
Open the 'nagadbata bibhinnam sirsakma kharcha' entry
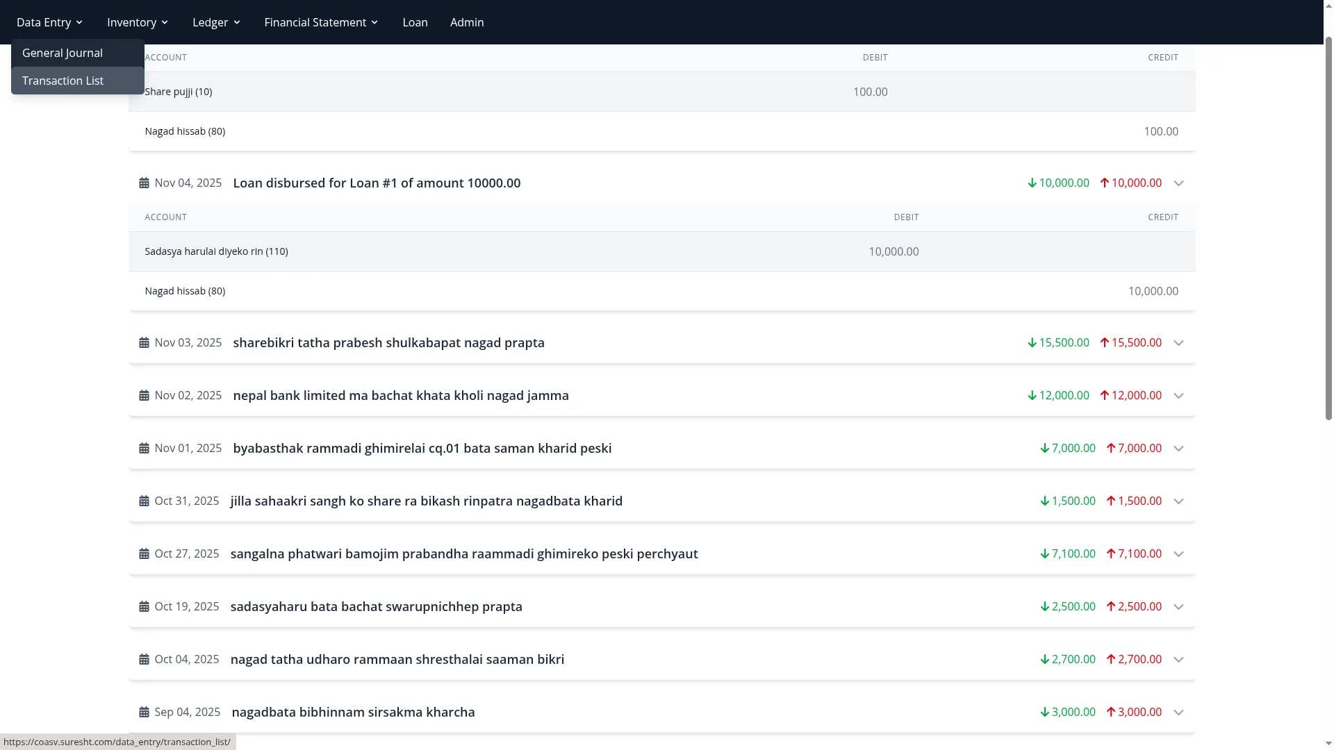click(353, 712)
